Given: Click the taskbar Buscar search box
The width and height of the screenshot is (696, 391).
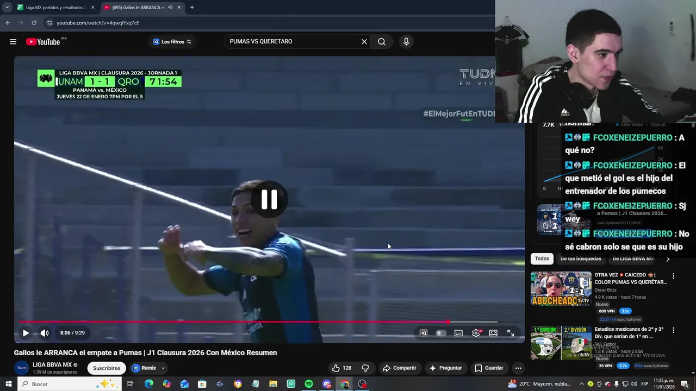Looking at the screenshot, I should coord(70,384).
